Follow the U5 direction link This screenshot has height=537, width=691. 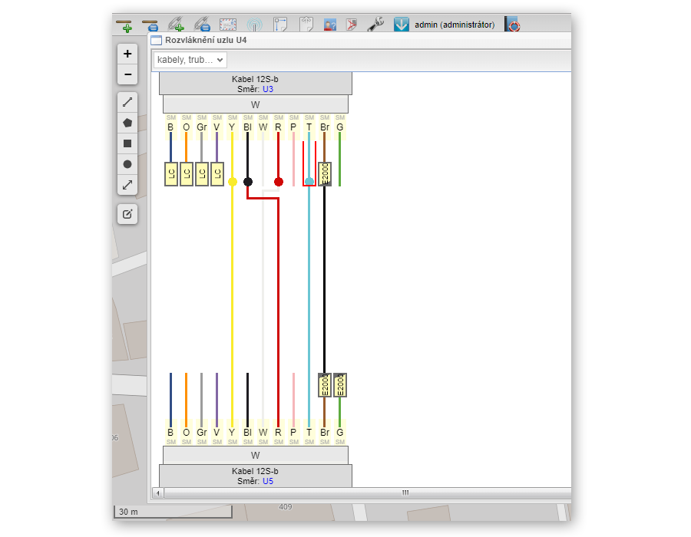point(268,481)
